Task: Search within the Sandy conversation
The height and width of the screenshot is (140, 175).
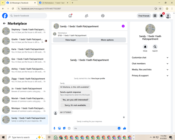Action: [x=155, y=47]
